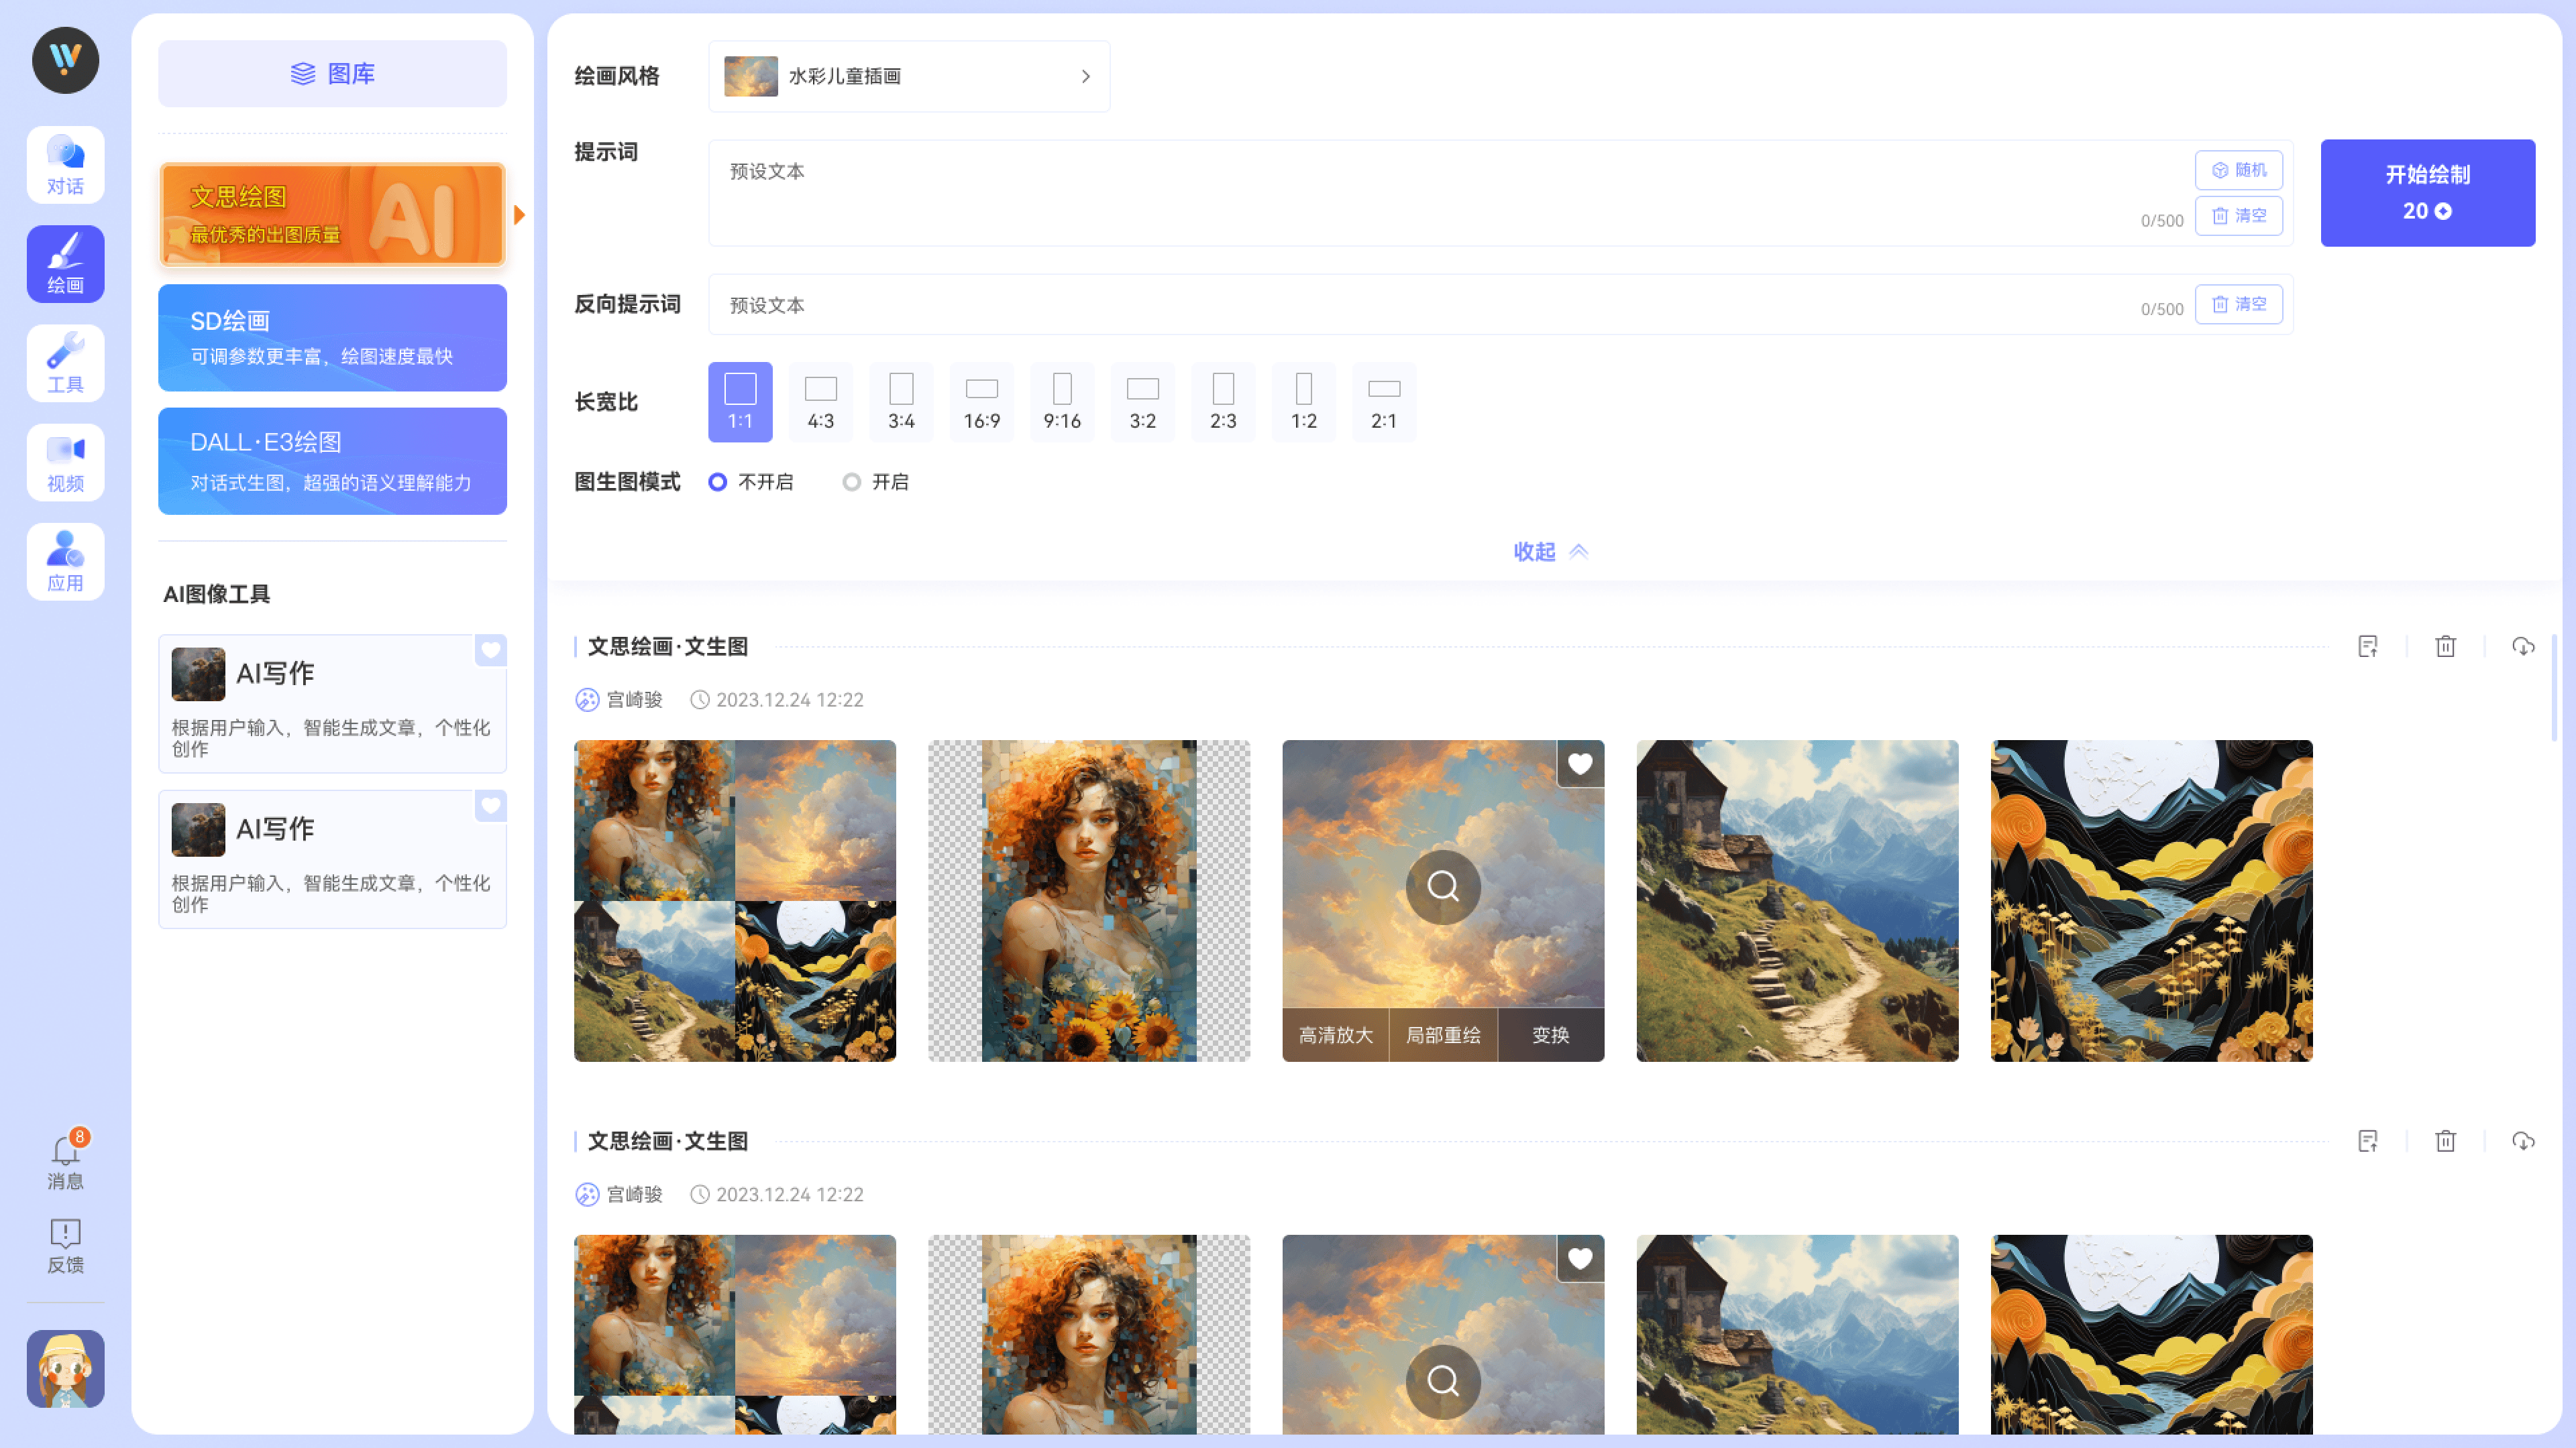The image size is (2576, 1448).
Task: Open the 工具 tools section in sidebar
Action: point(65,362)
